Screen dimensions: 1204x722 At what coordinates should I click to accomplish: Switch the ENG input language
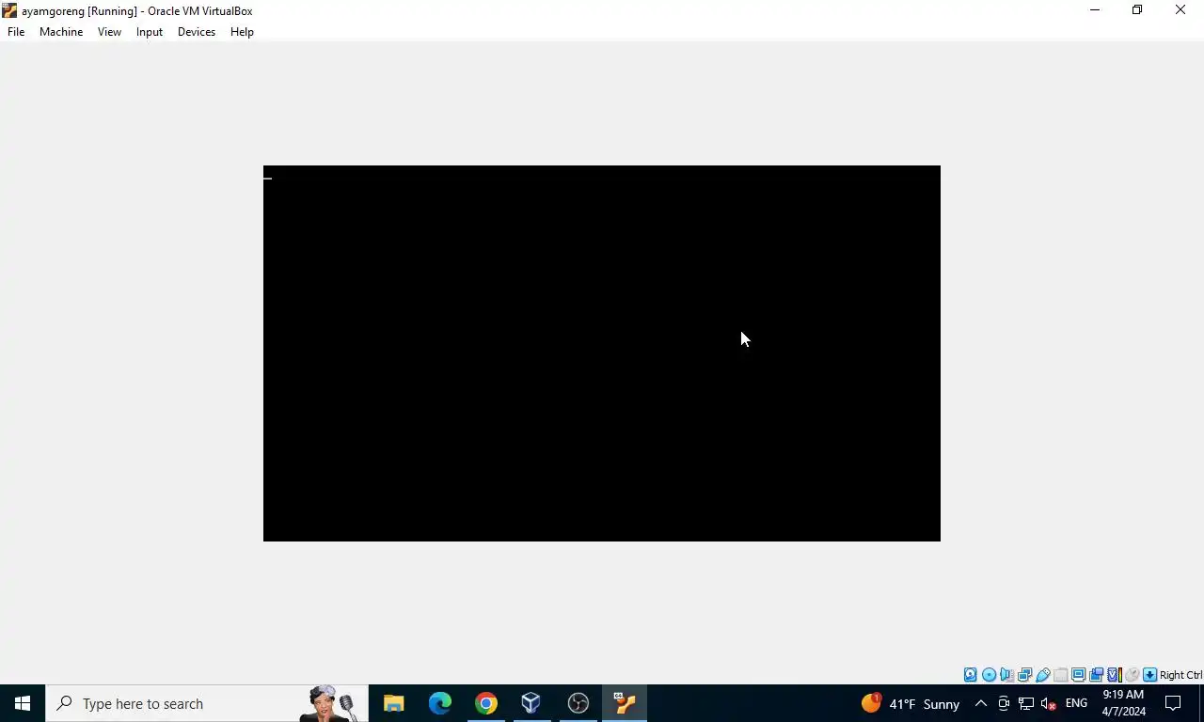pos(1076,703)
